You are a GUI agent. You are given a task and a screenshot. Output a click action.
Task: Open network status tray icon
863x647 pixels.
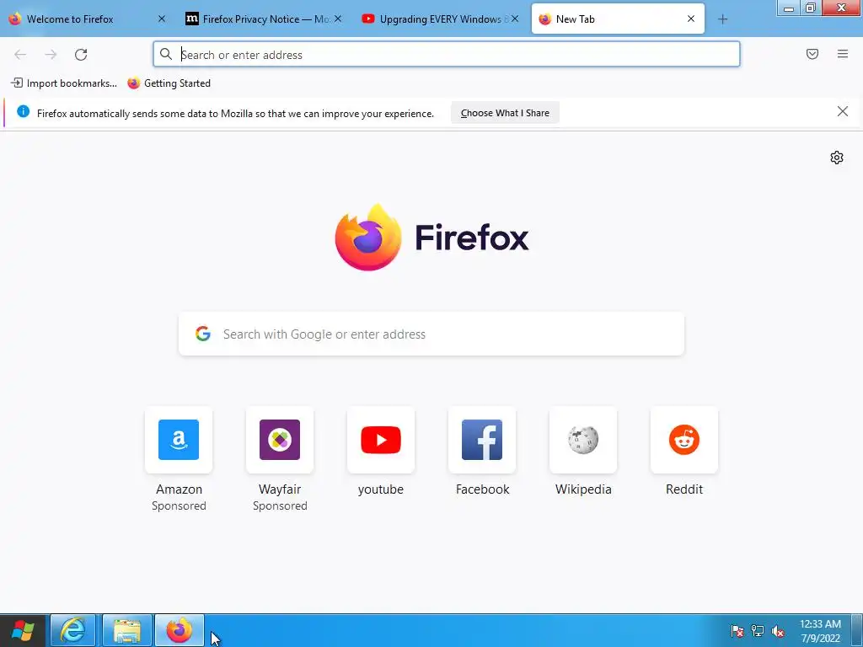tap(758, 631)
